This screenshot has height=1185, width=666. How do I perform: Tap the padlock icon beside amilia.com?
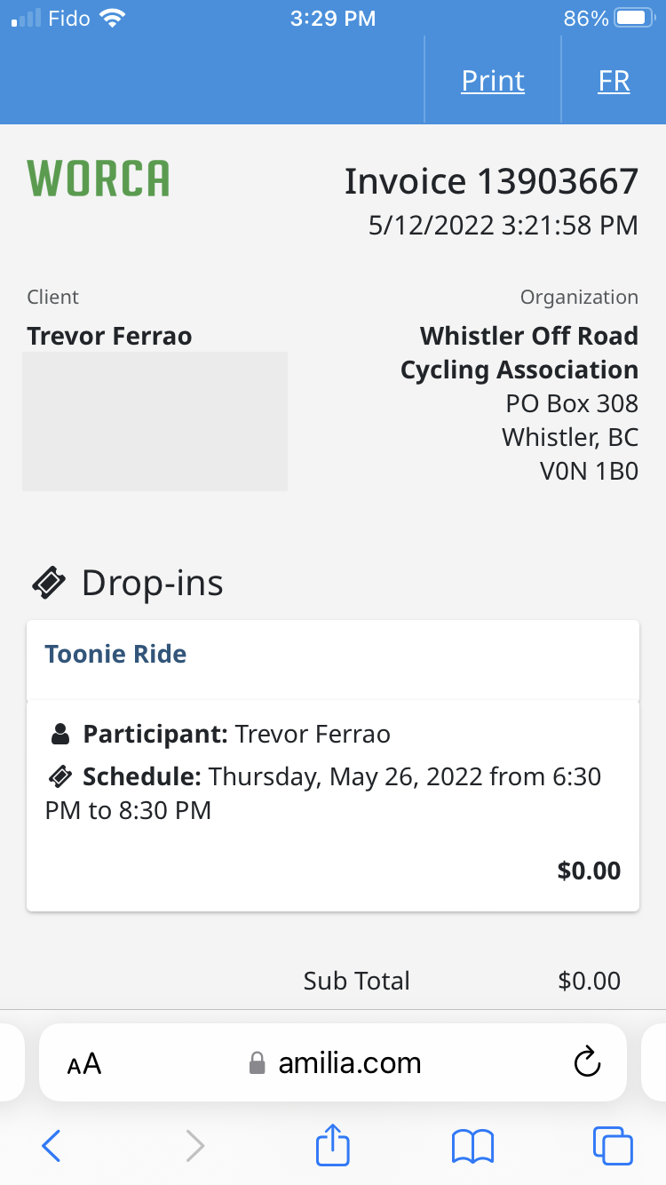click(258, 1063)
